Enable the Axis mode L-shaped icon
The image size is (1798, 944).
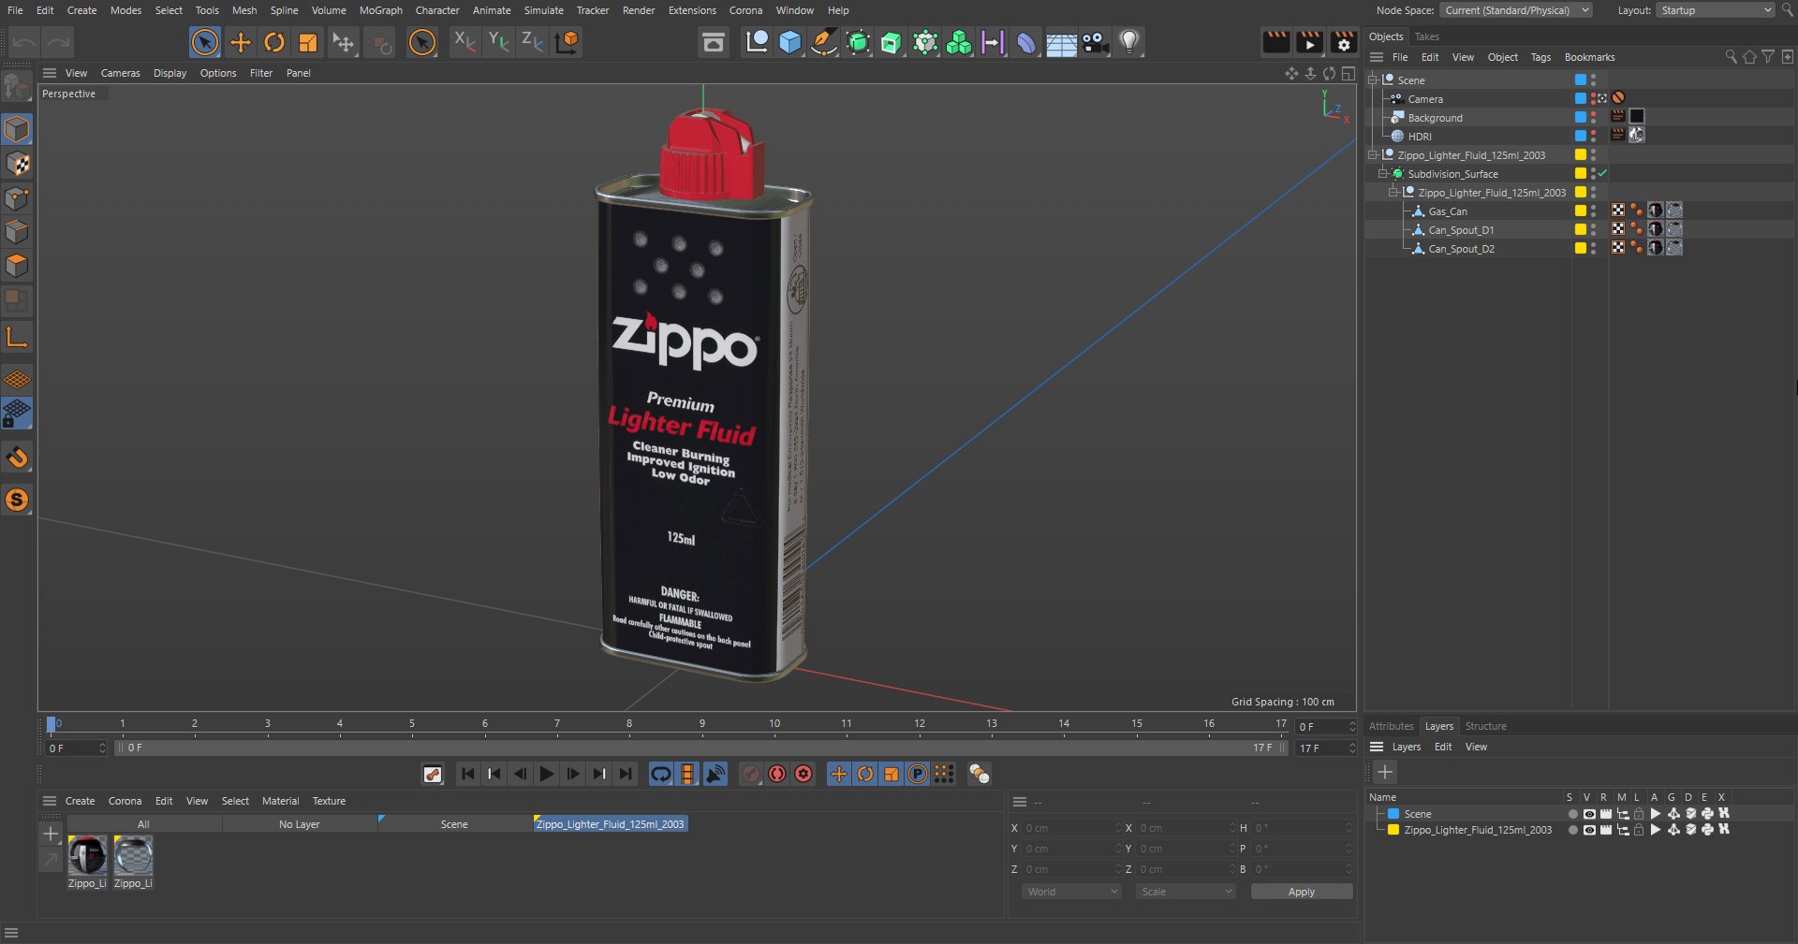[17, 337]
